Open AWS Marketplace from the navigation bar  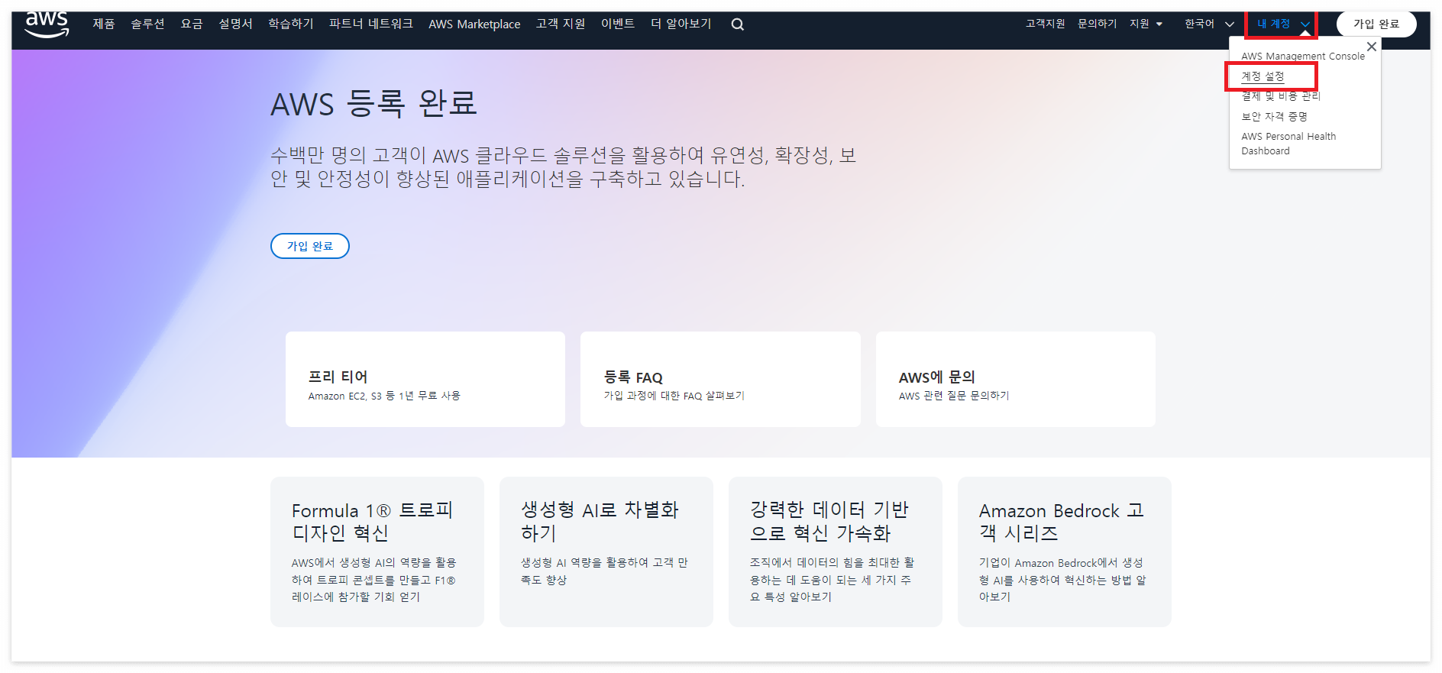point(474,24)
